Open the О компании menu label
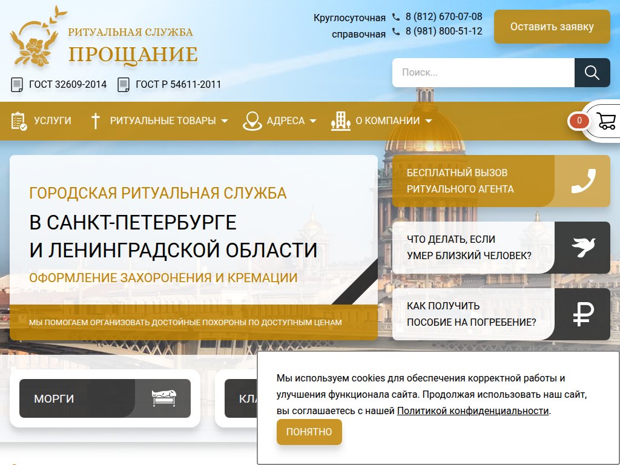Image resolution: width=620 pixels, height=465 pixels. click(387, 120)
